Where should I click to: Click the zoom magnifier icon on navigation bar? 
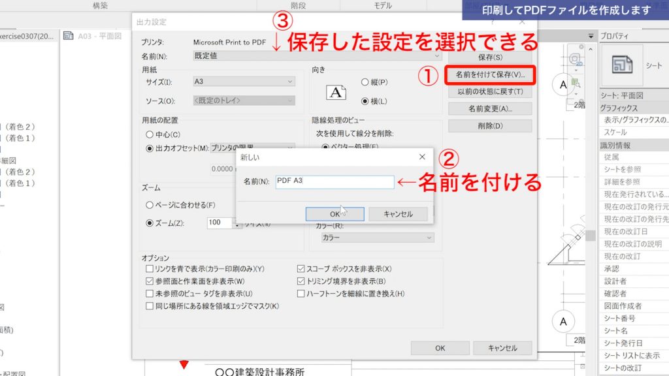click(x=577, y=83)
